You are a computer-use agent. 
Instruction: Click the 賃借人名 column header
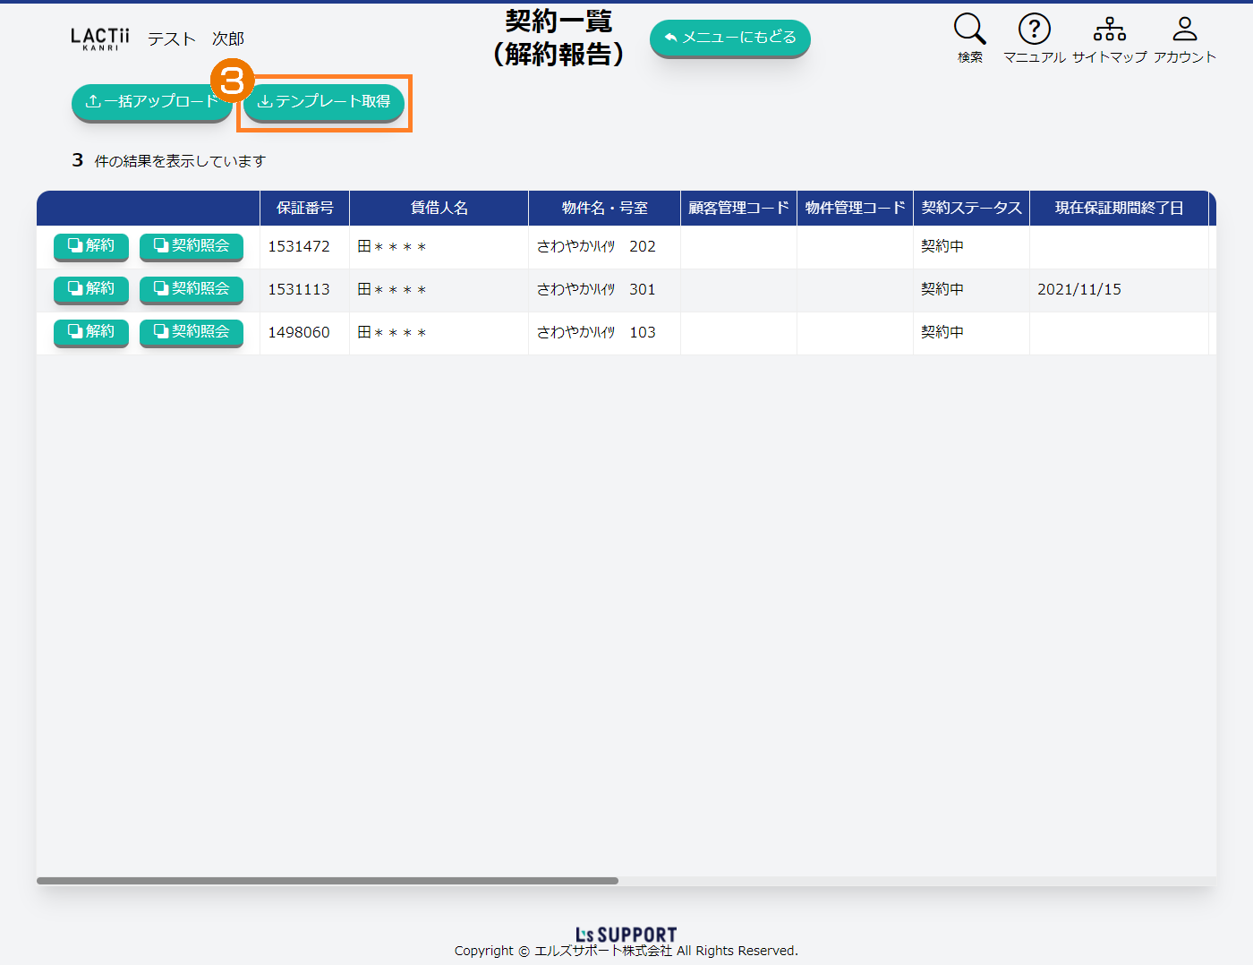(439, 208)
